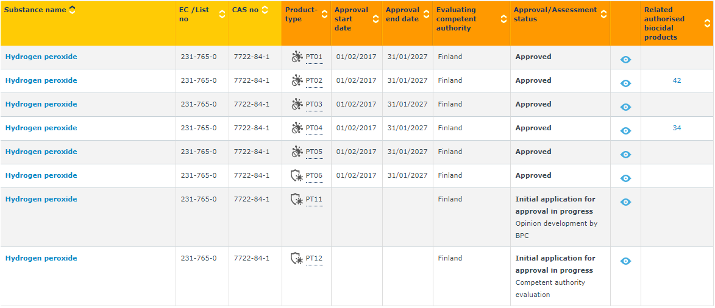This screenshot has width=715, height=308.
Task: Click the product-type icon for PT05
Action: (x=297, y=152)
